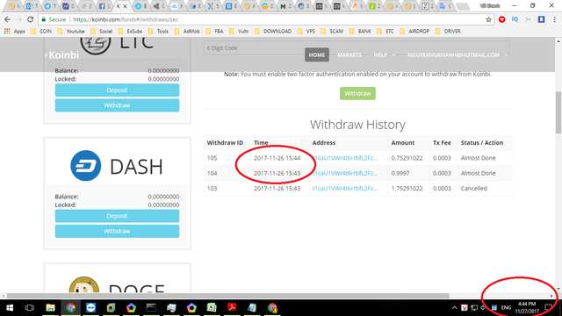Bookmark this page with the star icon

coord(488,19)
